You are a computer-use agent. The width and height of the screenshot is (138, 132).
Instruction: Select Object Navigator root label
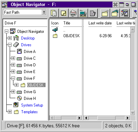(x=30, y=31)
